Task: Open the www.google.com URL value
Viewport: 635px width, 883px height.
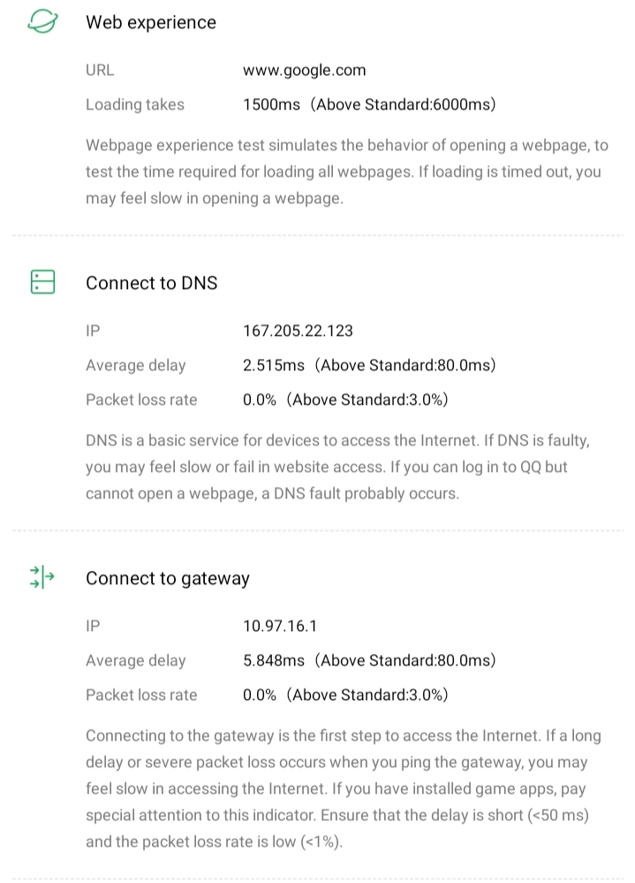Action: pyautogui.click(x=304, y=71)
